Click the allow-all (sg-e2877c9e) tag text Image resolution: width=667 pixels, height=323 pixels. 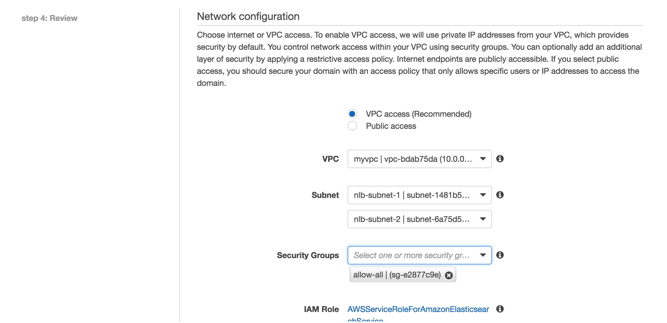[397, 275]
